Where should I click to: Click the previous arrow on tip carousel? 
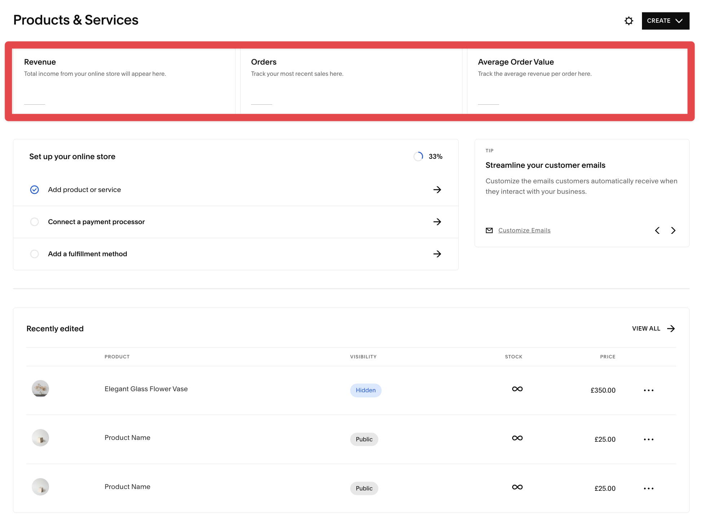click(x=658, y=230)
